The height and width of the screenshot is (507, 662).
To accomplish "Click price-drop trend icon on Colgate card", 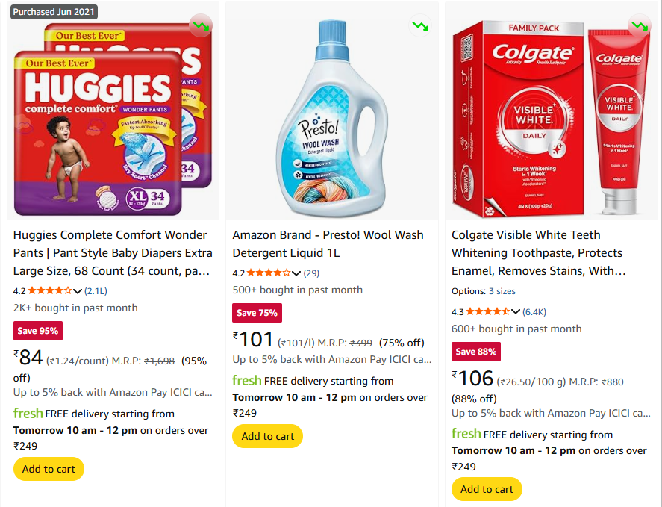I will (x=640, y=26).
